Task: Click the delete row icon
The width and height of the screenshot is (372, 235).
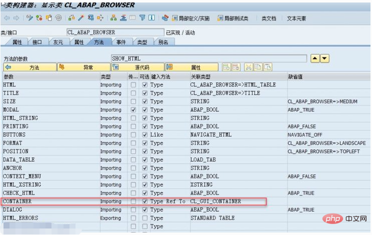Action: point(235,67)
